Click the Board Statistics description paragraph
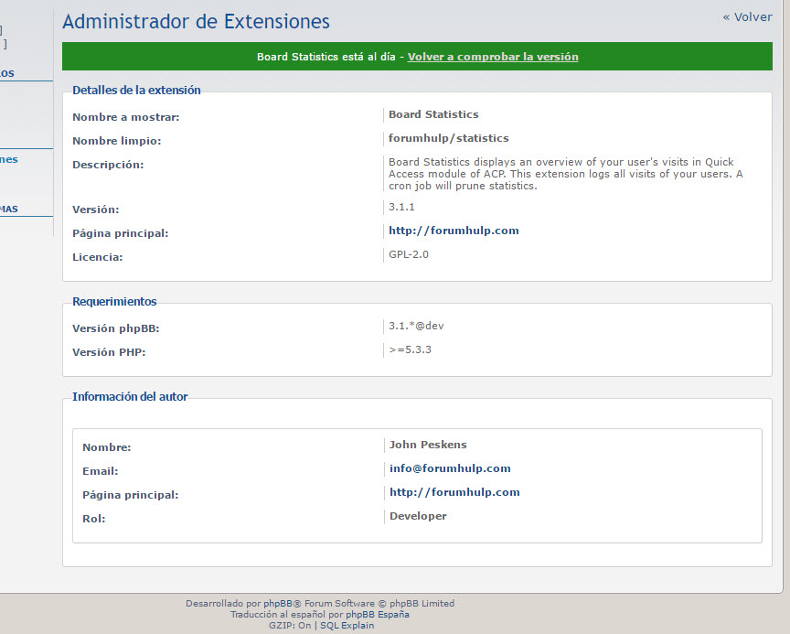This screenshot has height=634, width=790. click(565, 174)
